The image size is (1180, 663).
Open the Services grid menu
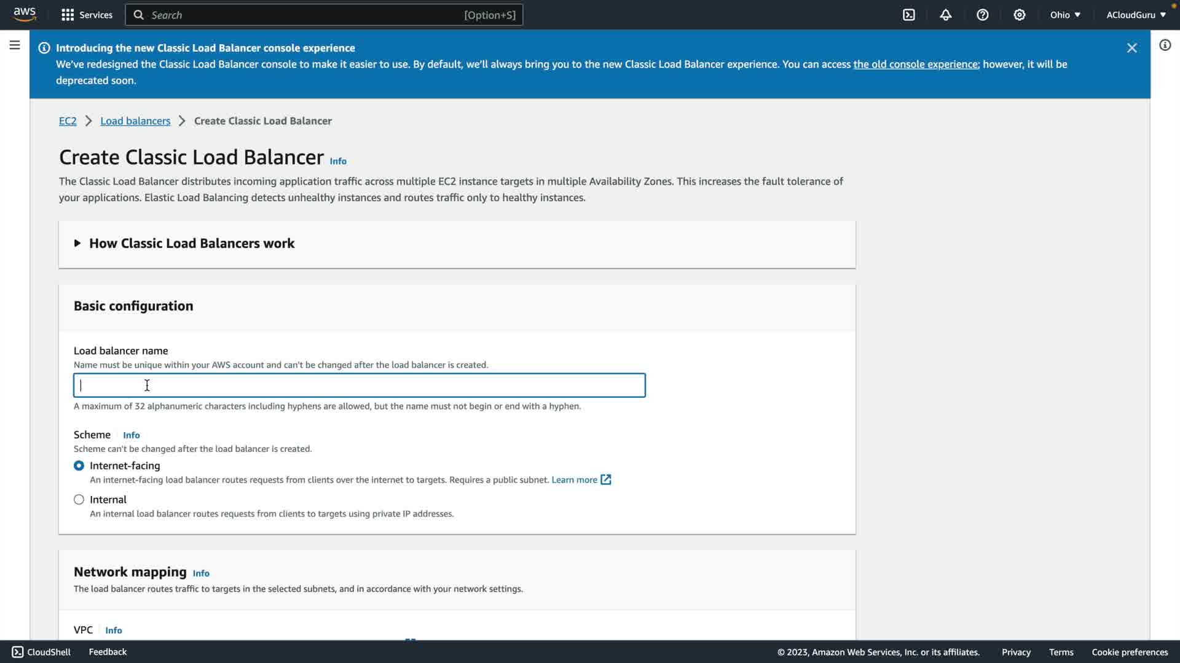[x=87, y=15]
